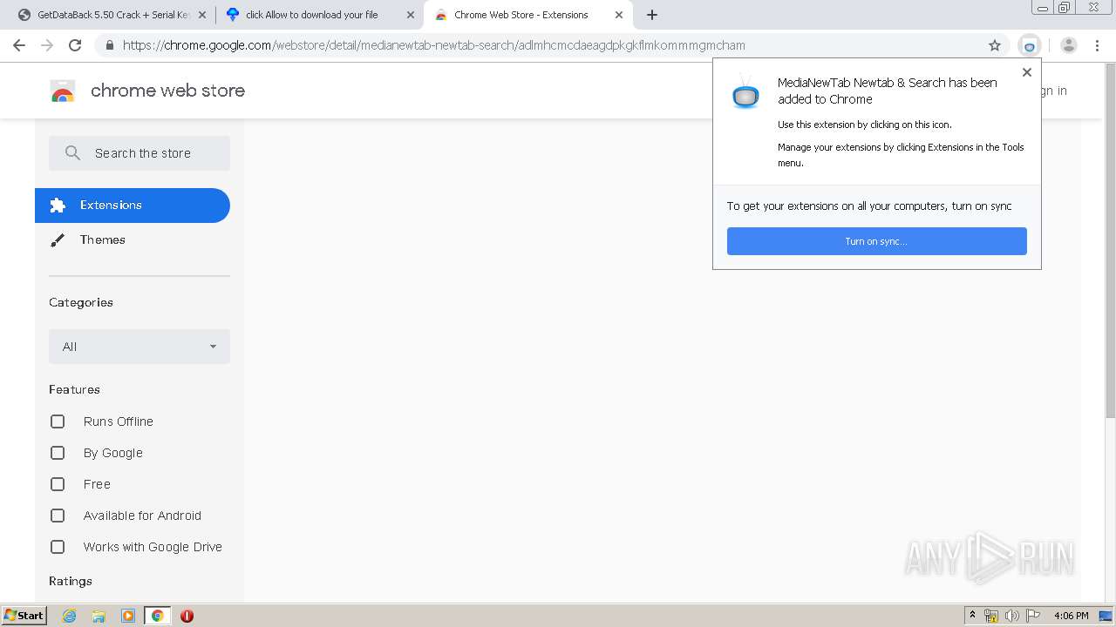Select the Chrome Web Store - Extensions tab
This screenshot has height=627, width=1116.
point(528,15)
